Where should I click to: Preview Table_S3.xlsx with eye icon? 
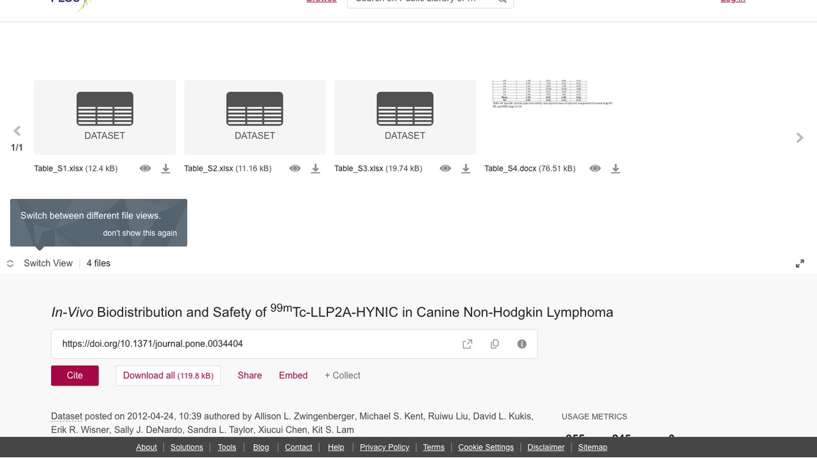pyautogui.click(x=446, y=168)
